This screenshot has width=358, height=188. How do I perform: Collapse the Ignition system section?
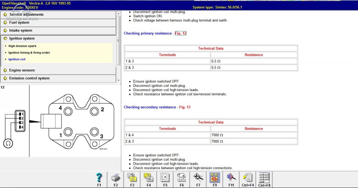point(58,38)
